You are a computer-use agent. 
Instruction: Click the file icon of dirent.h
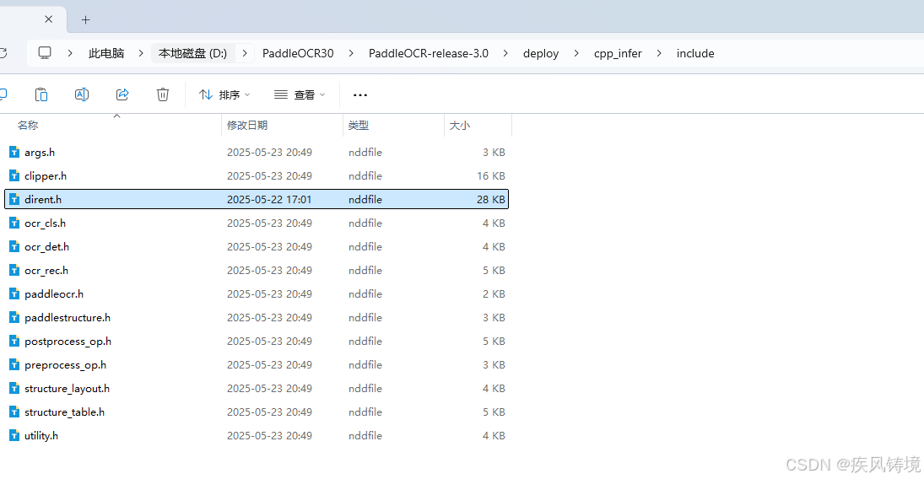coord(14,199)
